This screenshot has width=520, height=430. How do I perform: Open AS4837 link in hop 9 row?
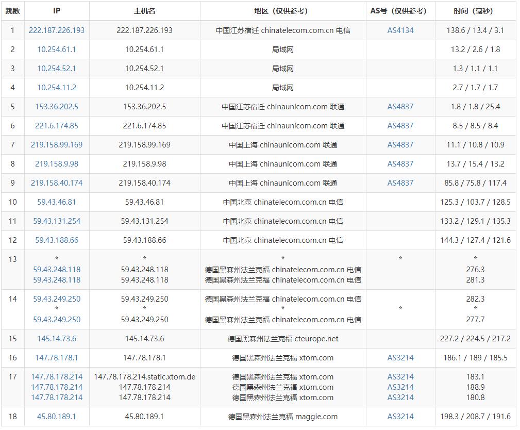pyautogui.click(x=400, y=183)
